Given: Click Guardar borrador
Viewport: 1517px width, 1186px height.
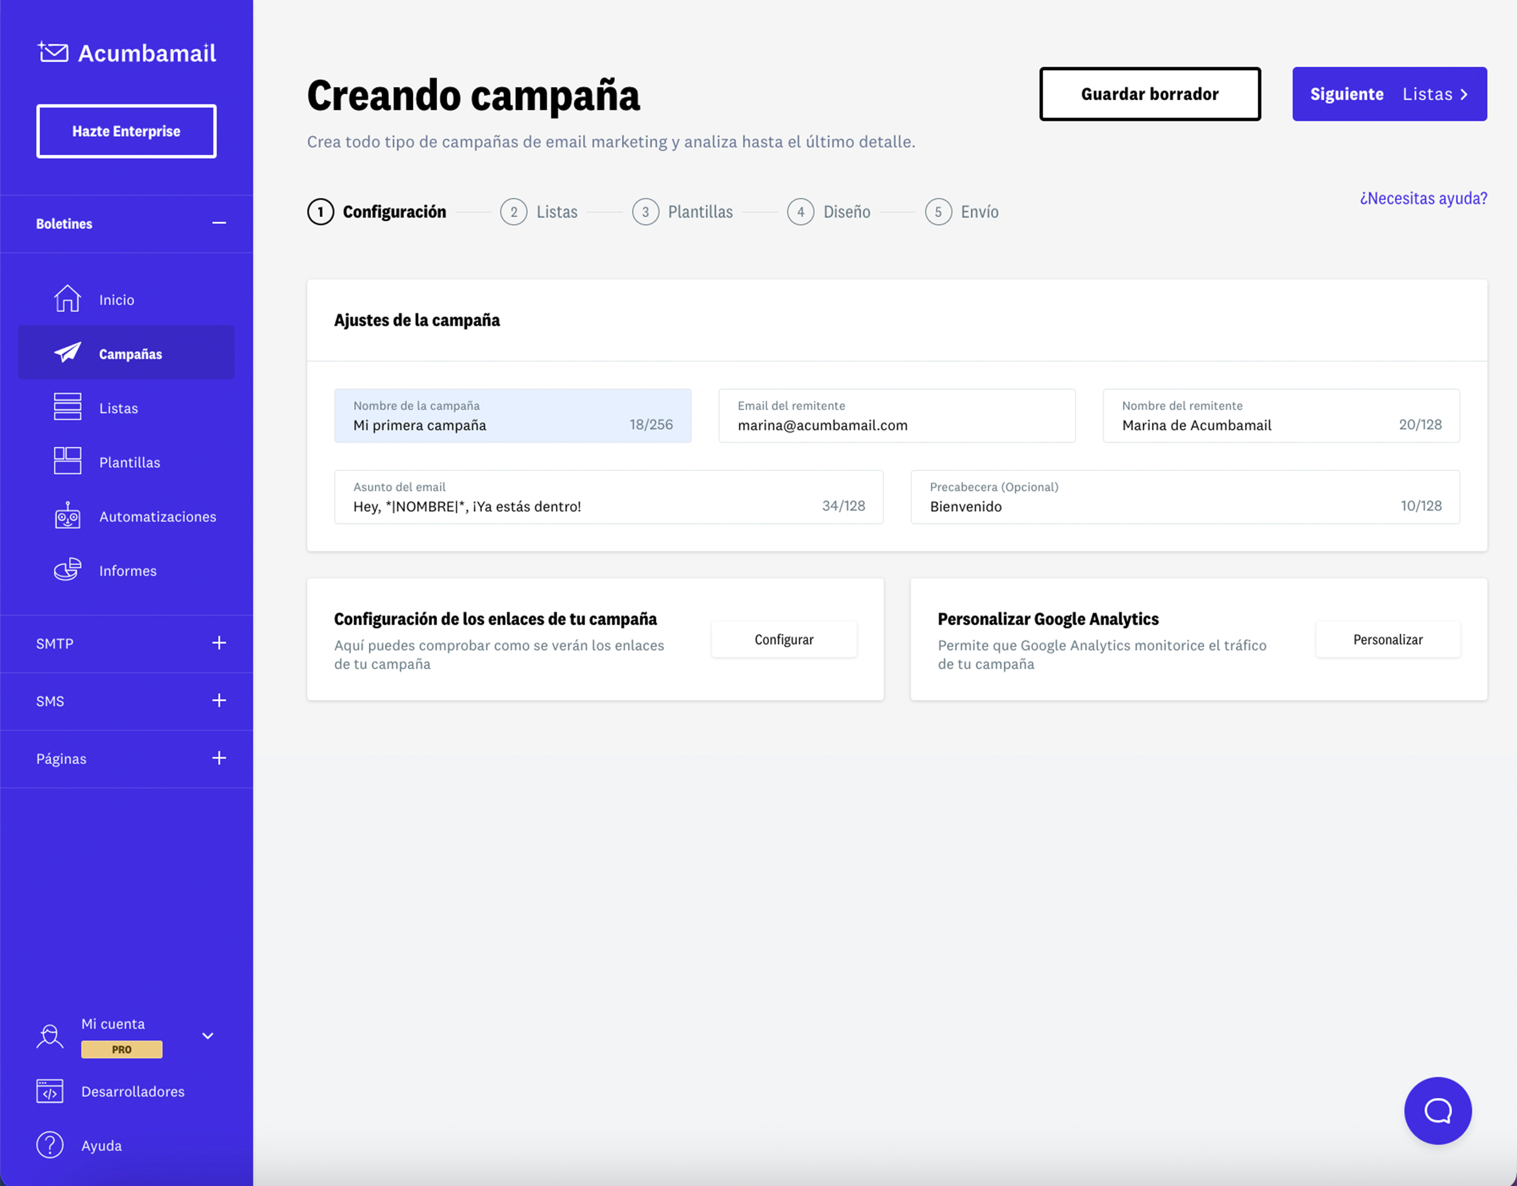Looking at the screenshot, I should click(1149, 94).
